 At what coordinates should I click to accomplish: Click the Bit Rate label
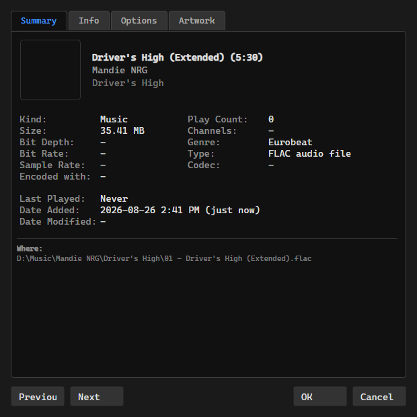[x=44, y=153]
